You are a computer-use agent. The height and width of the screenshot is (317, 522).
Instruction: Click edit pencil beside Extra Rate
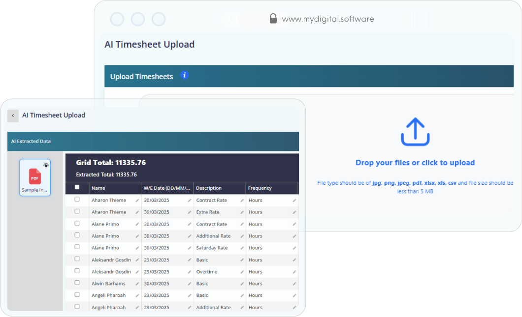242,212
